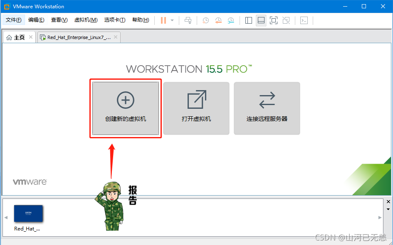
Task: Click the send Ctrl+Alt+Del toolbar icon
Action: coord(188,20)
